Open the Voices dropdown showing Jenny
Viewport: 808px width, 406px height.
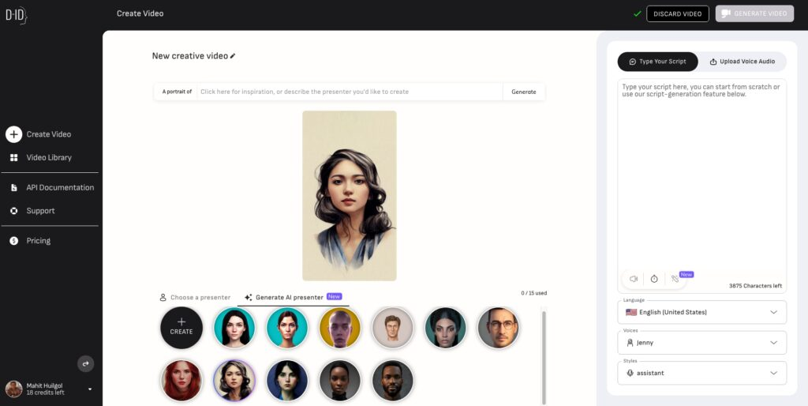701,343
